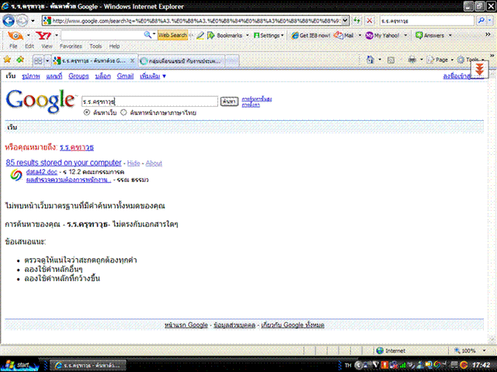Click the My Yahoo! toolbar button
The height and width of the screenshot is (372, 497).
384,36
